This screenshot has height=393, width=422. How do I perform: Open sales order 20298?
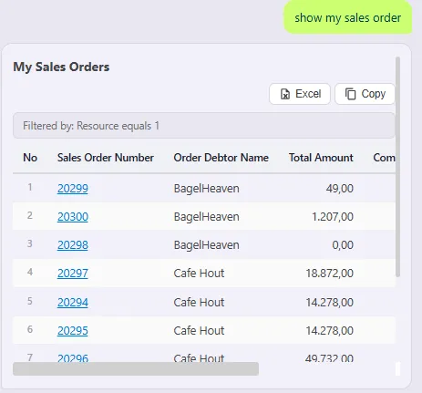[x=73, y=245]
